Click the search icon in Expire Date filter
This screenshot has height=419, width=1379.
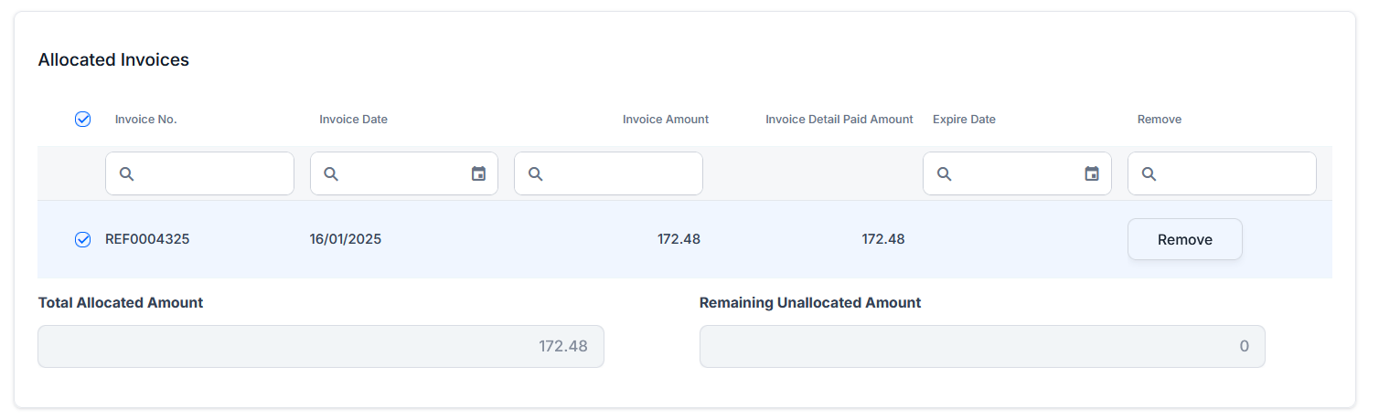point(945,173)
